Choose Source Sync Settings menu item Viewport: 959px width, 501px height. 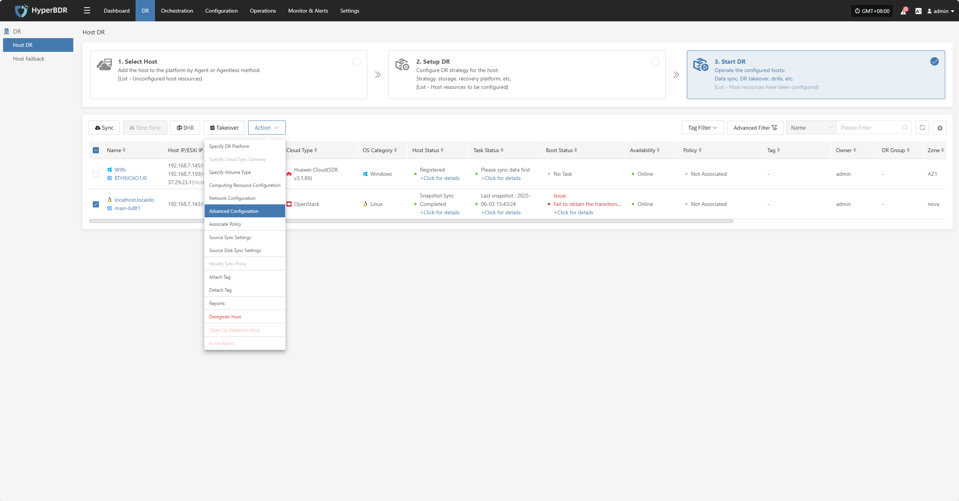point(245,238)
